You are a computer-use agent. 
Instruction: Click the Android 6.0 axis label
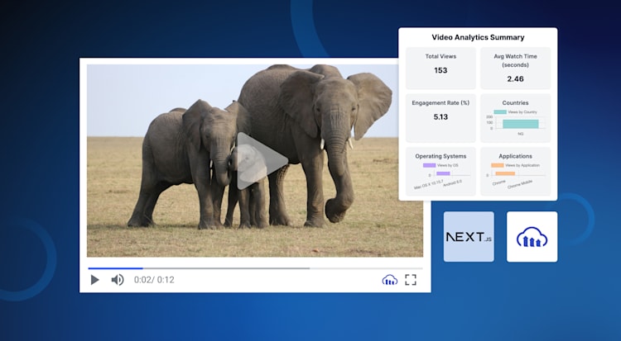click(x=452, y=183)
